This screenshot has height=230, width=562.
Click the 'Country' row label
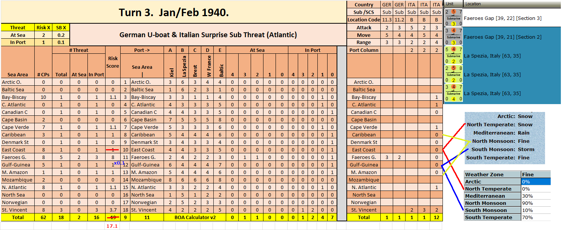click(364, 5)
